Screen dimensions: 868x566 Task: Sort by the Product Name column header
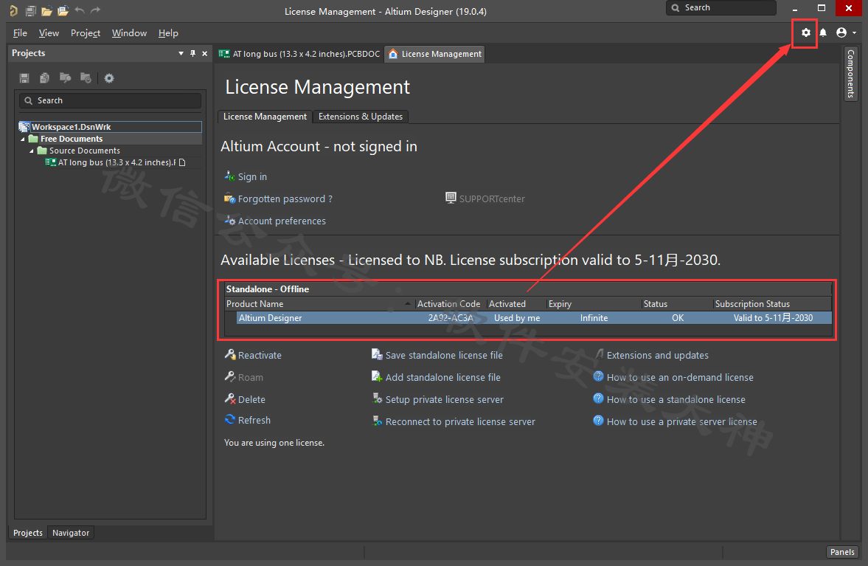point(319,304)
